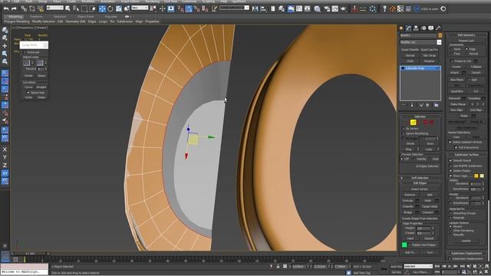
Task: Collapse the Edit Geometry rollout header
Action: (466, 35)
